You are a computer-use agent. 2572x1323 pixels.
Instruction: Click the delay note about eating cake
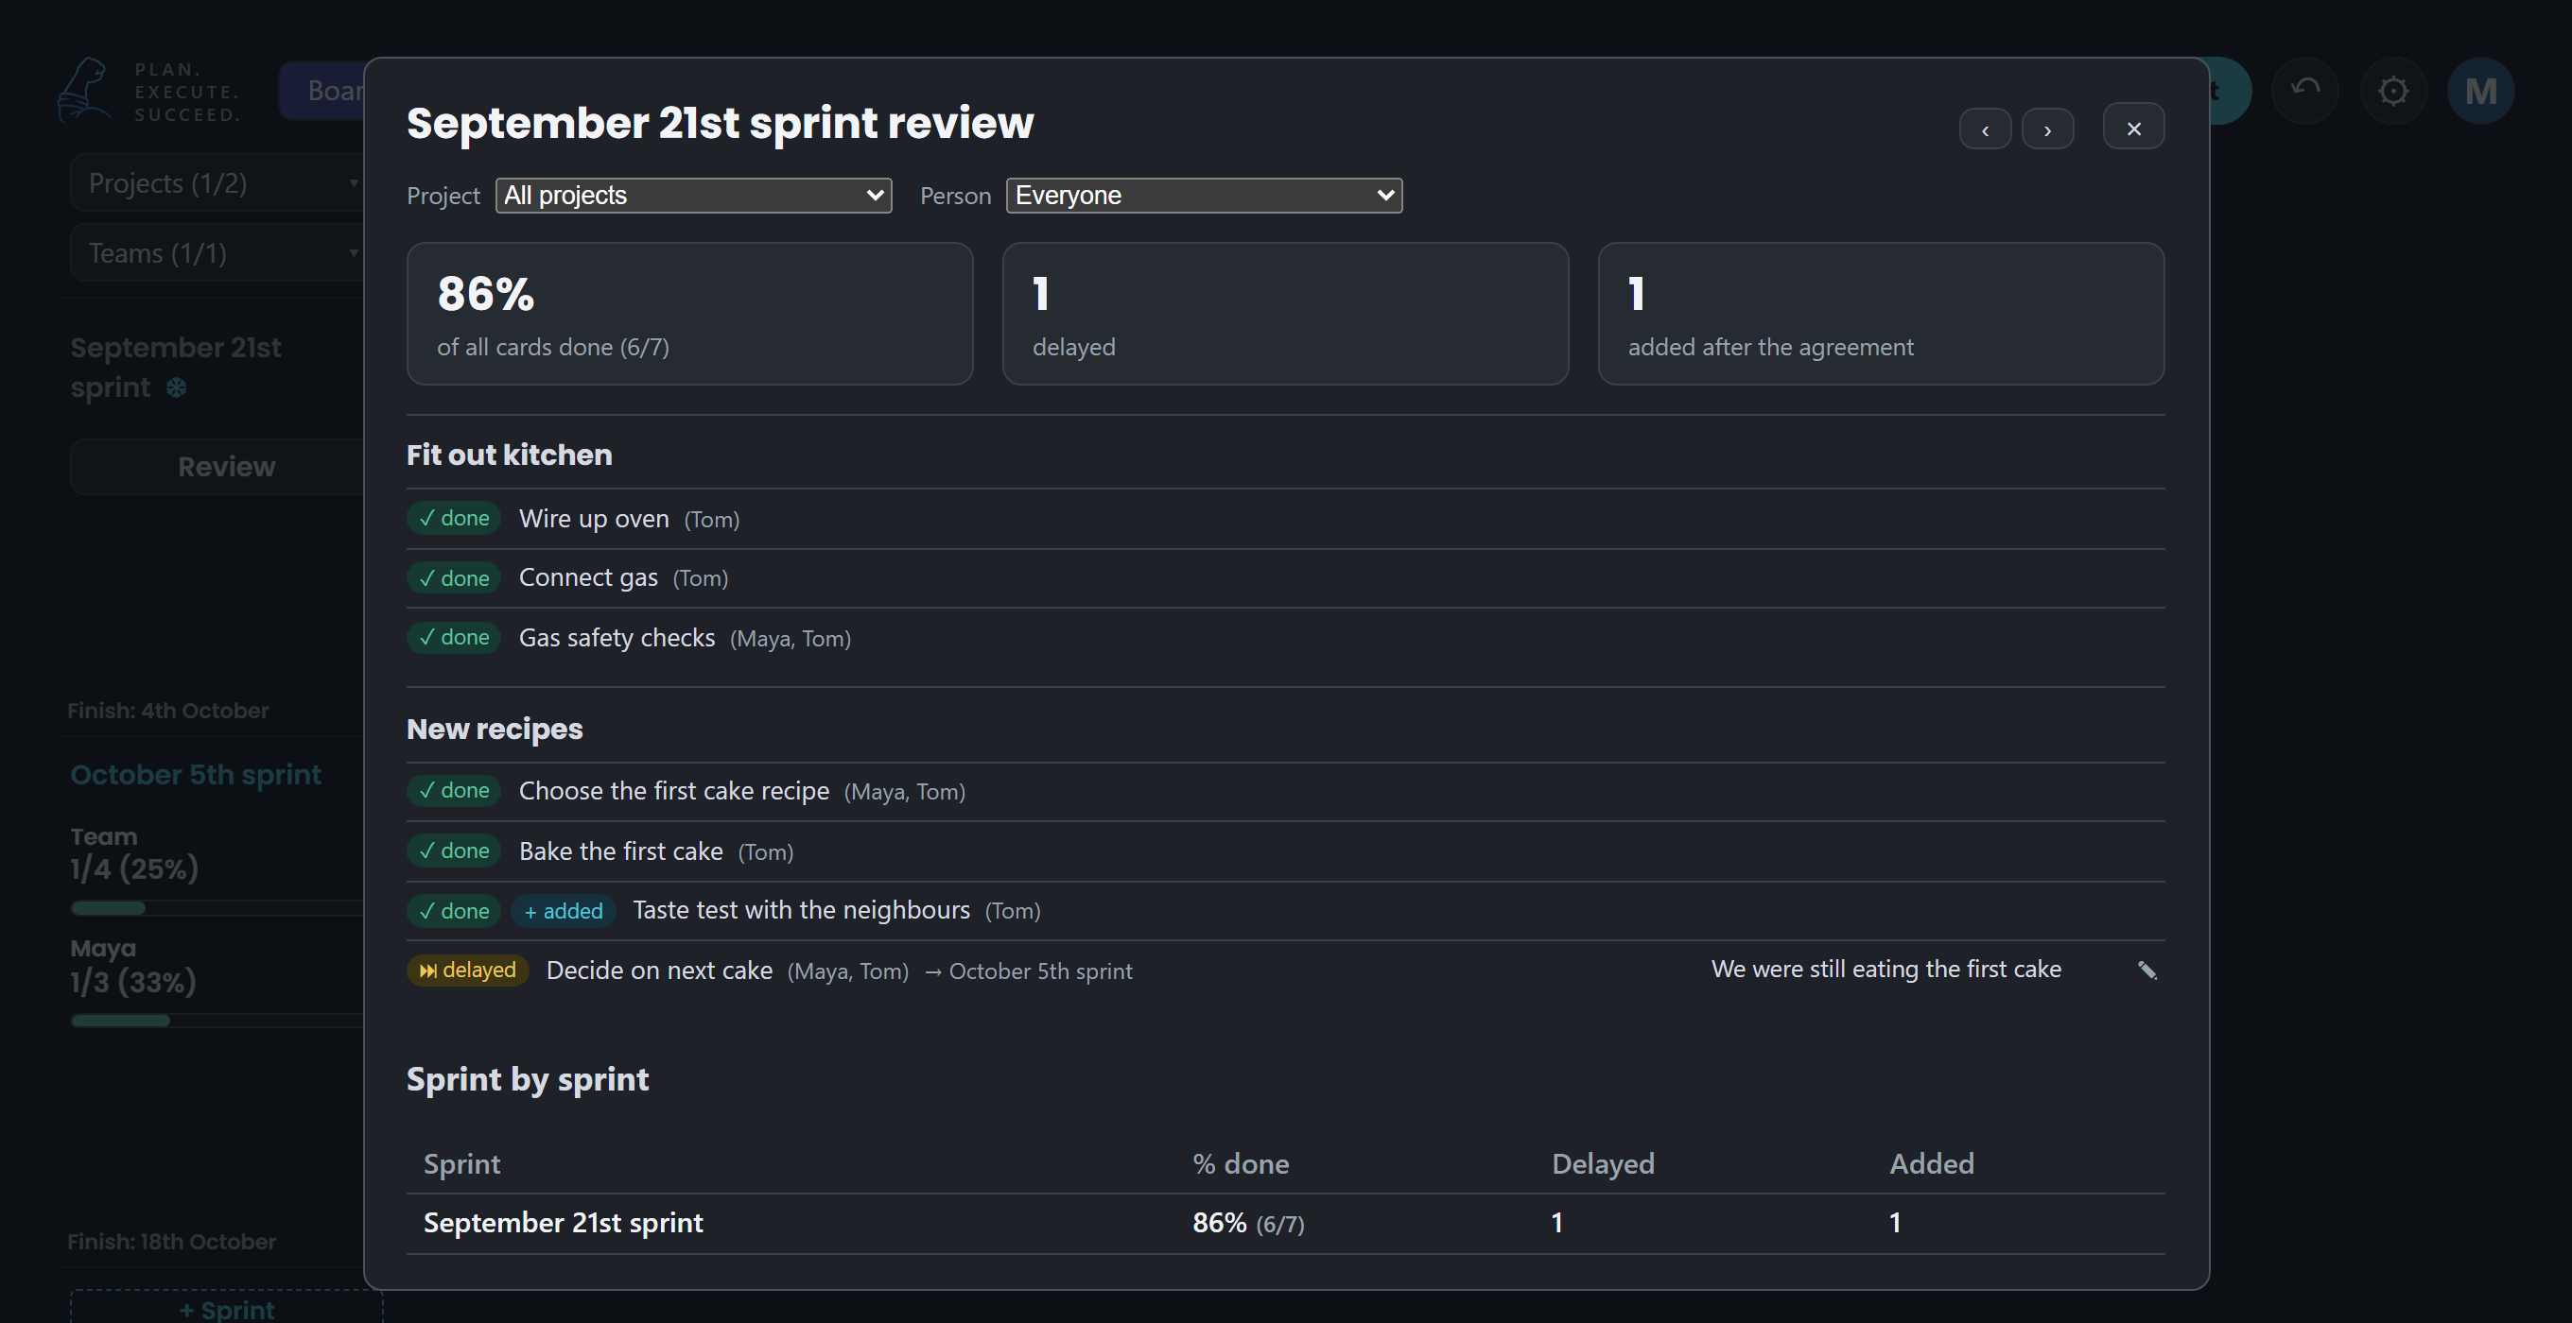pos(1886,969)
